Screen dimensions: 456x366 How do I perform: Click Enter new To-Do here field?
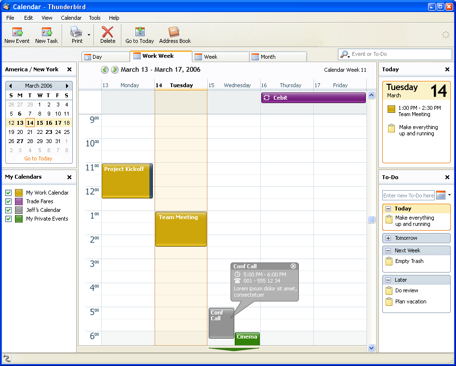click(x=409, y=196)
